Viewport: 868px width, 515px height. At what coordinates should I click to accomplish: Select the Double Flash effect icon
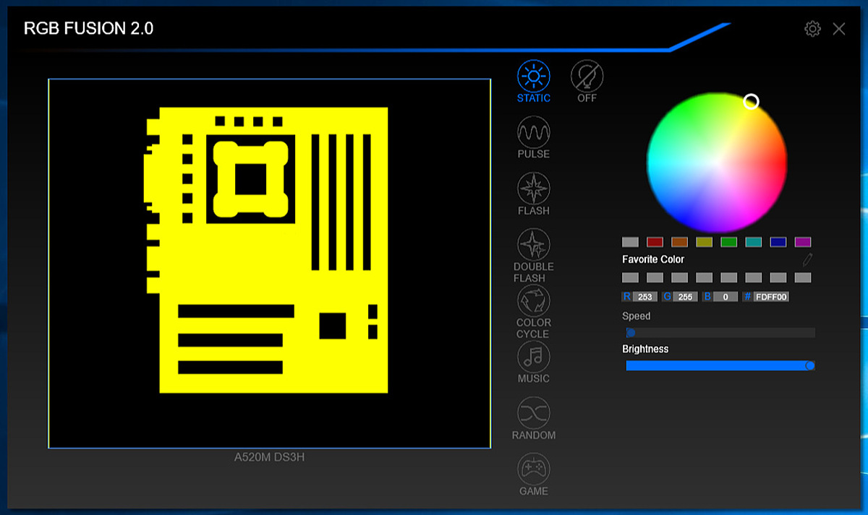pos(534,245)
